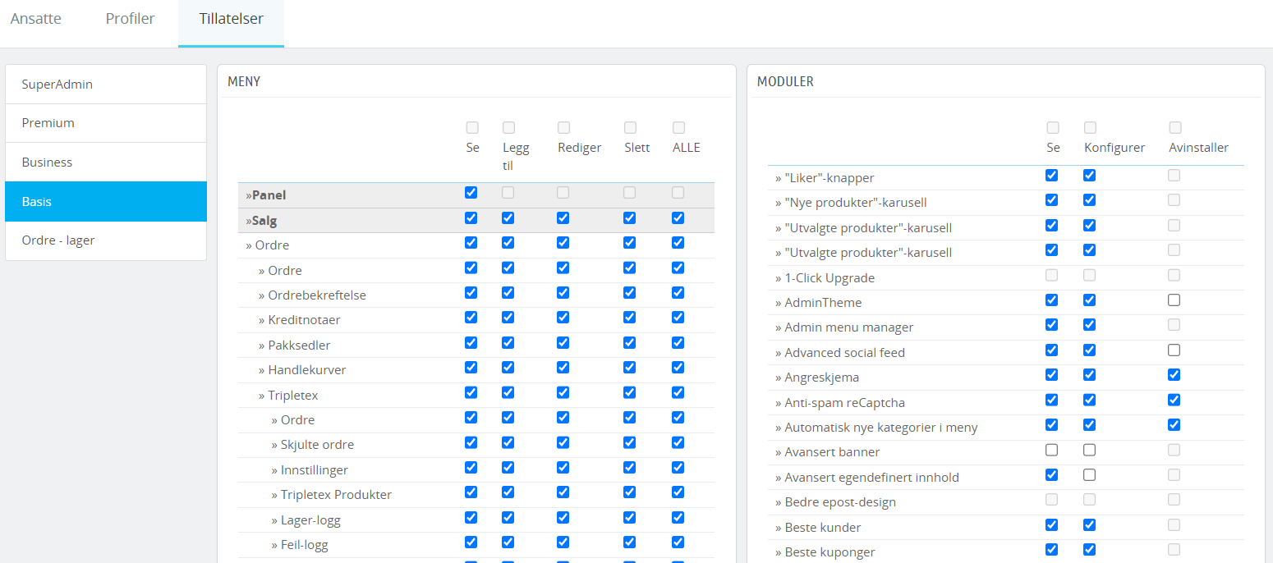Click the Advanced social feed label
Screen dimensions: 1273x563
tap(840, 353)
